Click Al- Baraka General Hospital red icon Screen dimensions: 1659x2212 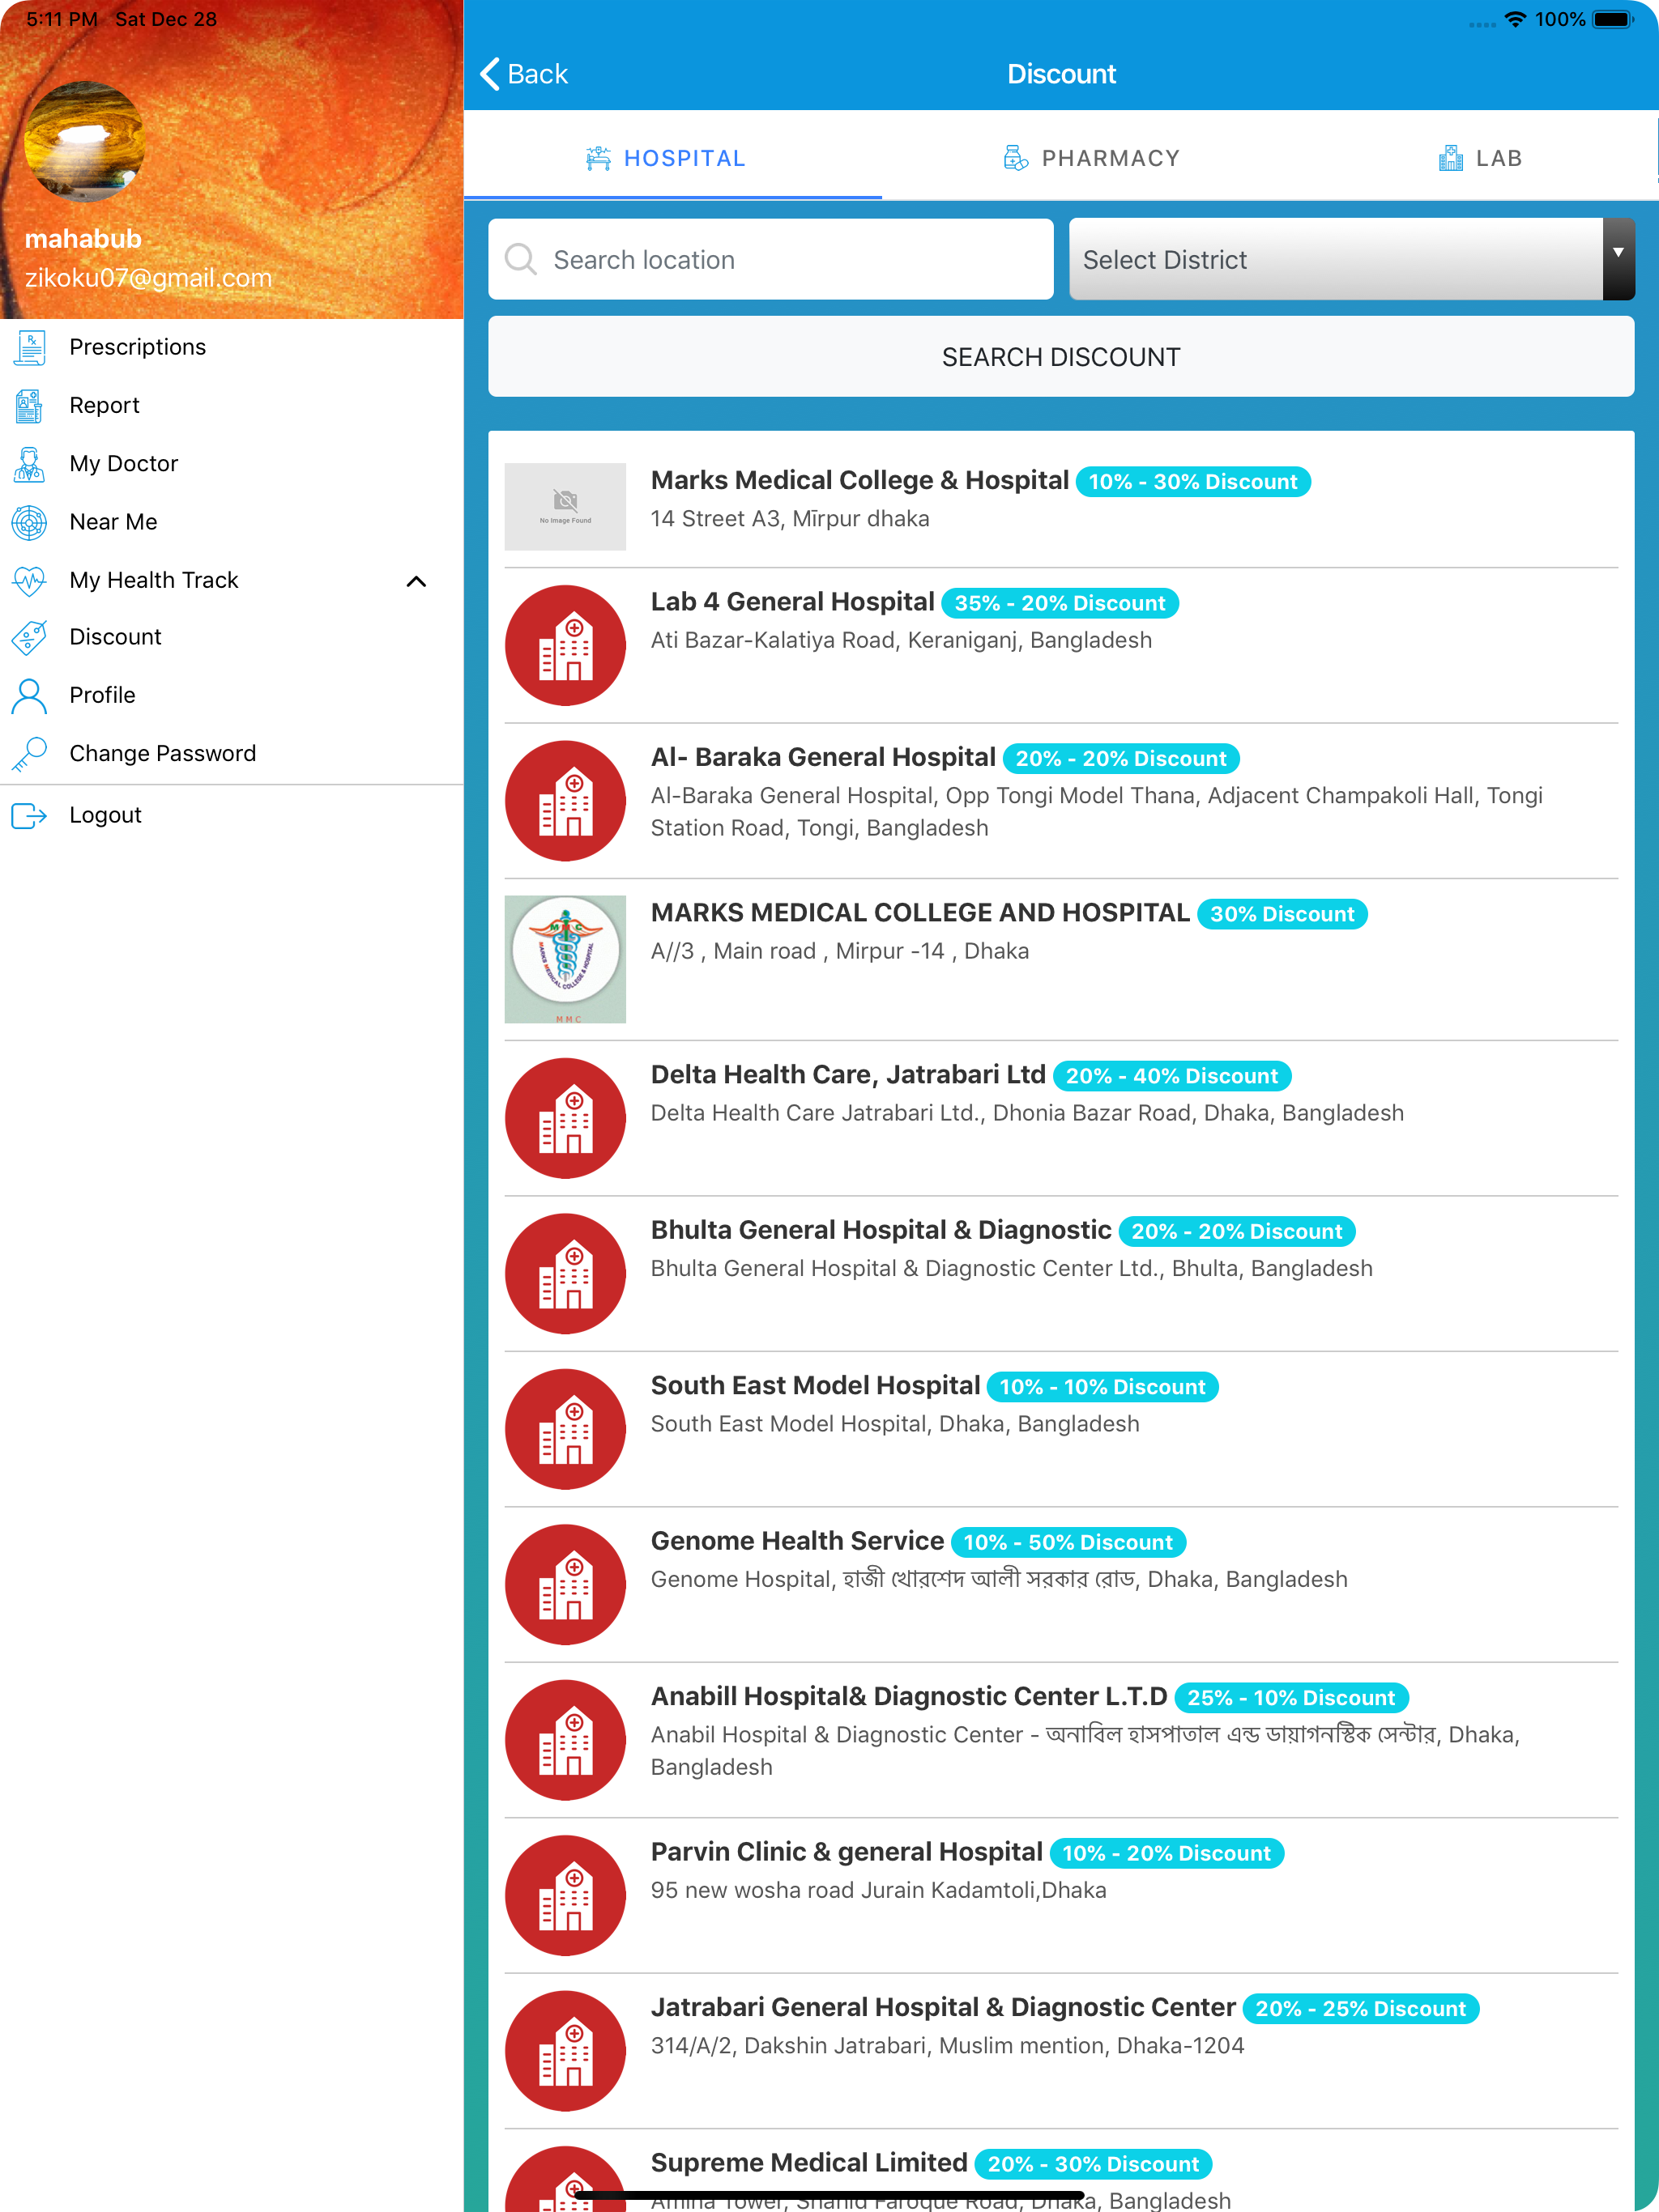(x=565, y=801)
